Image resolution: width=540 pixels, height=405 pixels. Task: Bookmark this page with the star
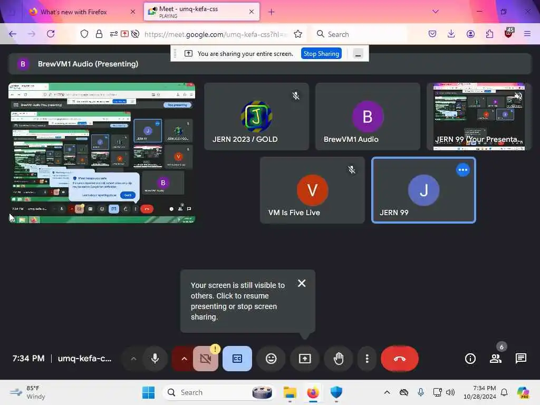click(298, 34)
